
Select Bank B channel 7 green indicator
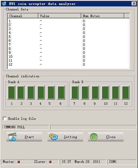[x=75, y=93]
